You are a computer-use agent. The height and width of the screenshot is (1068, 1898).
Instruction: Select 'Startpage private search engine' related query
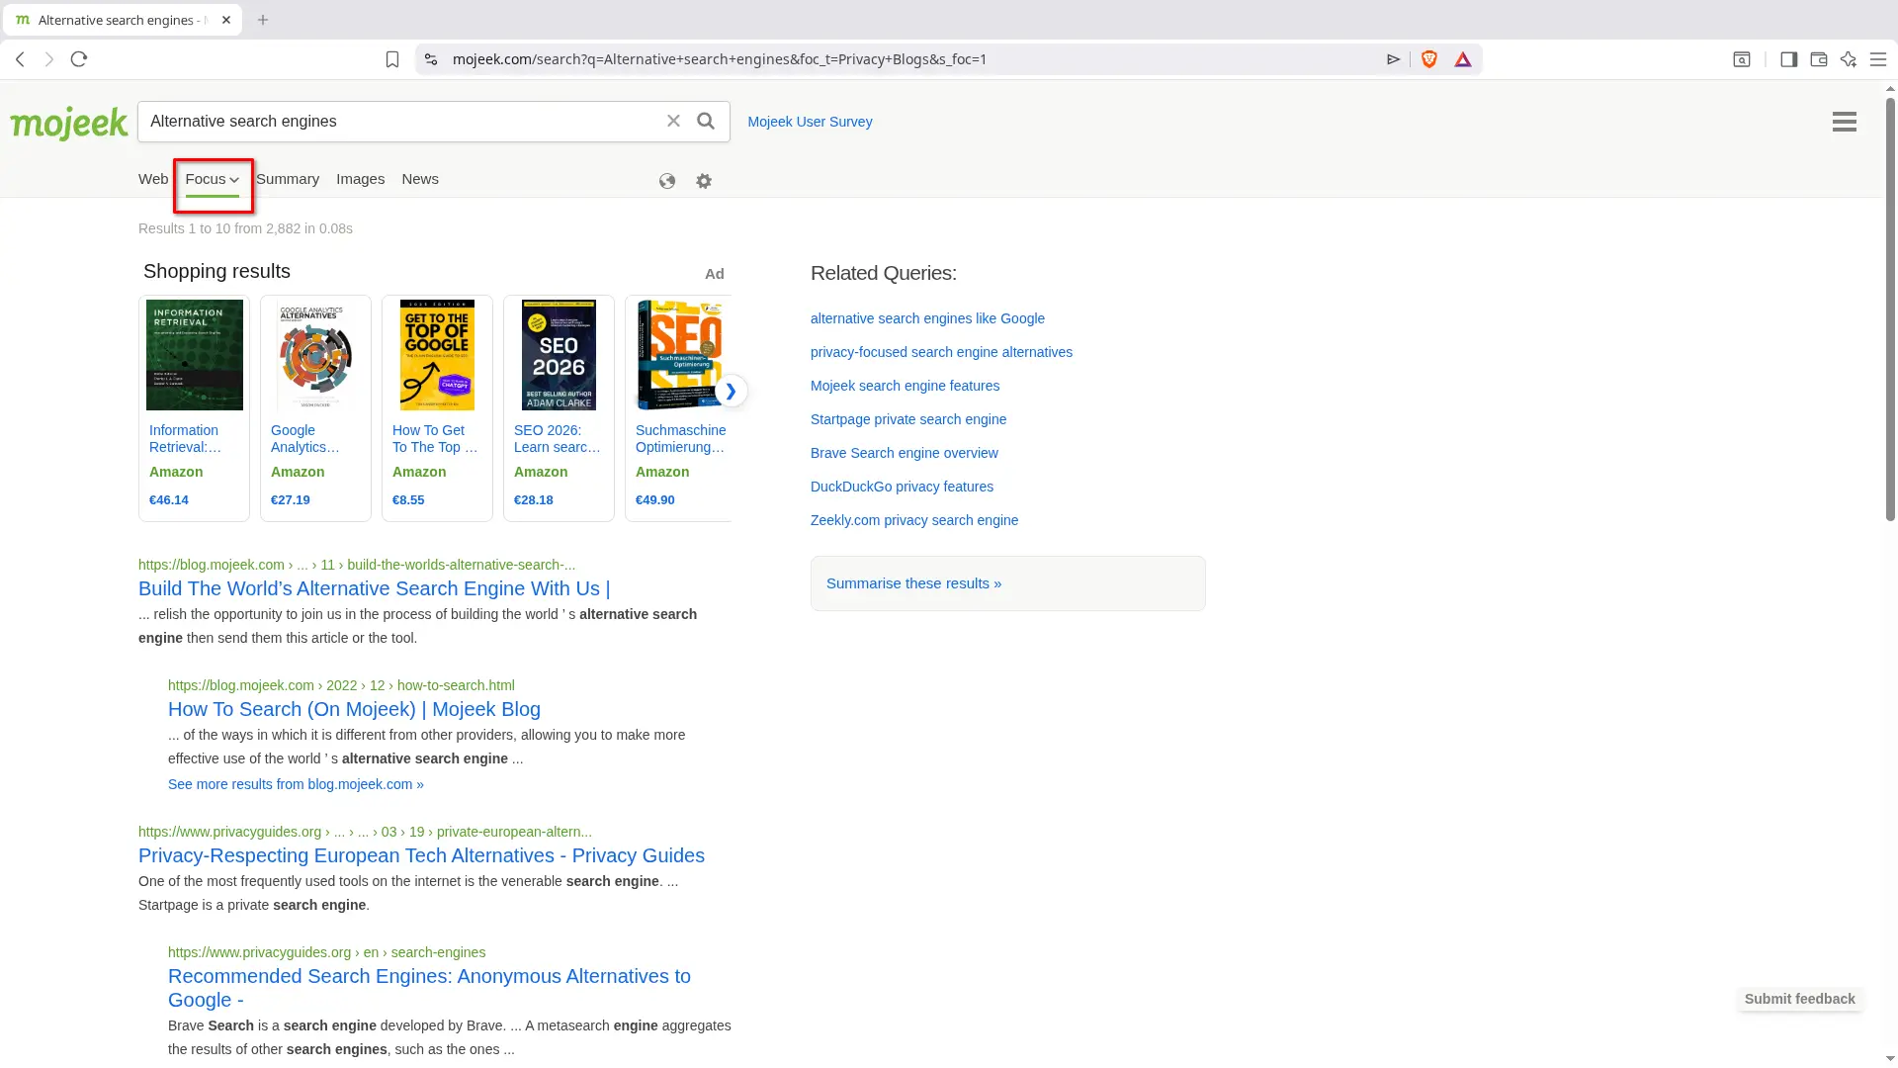click(908, 419)
